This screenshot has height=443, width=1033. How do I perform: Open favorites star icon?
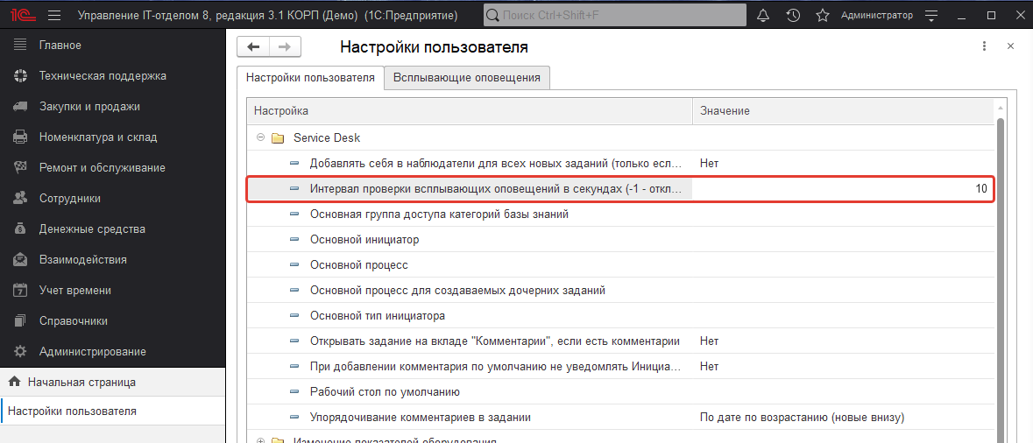(x=822, y=15)
